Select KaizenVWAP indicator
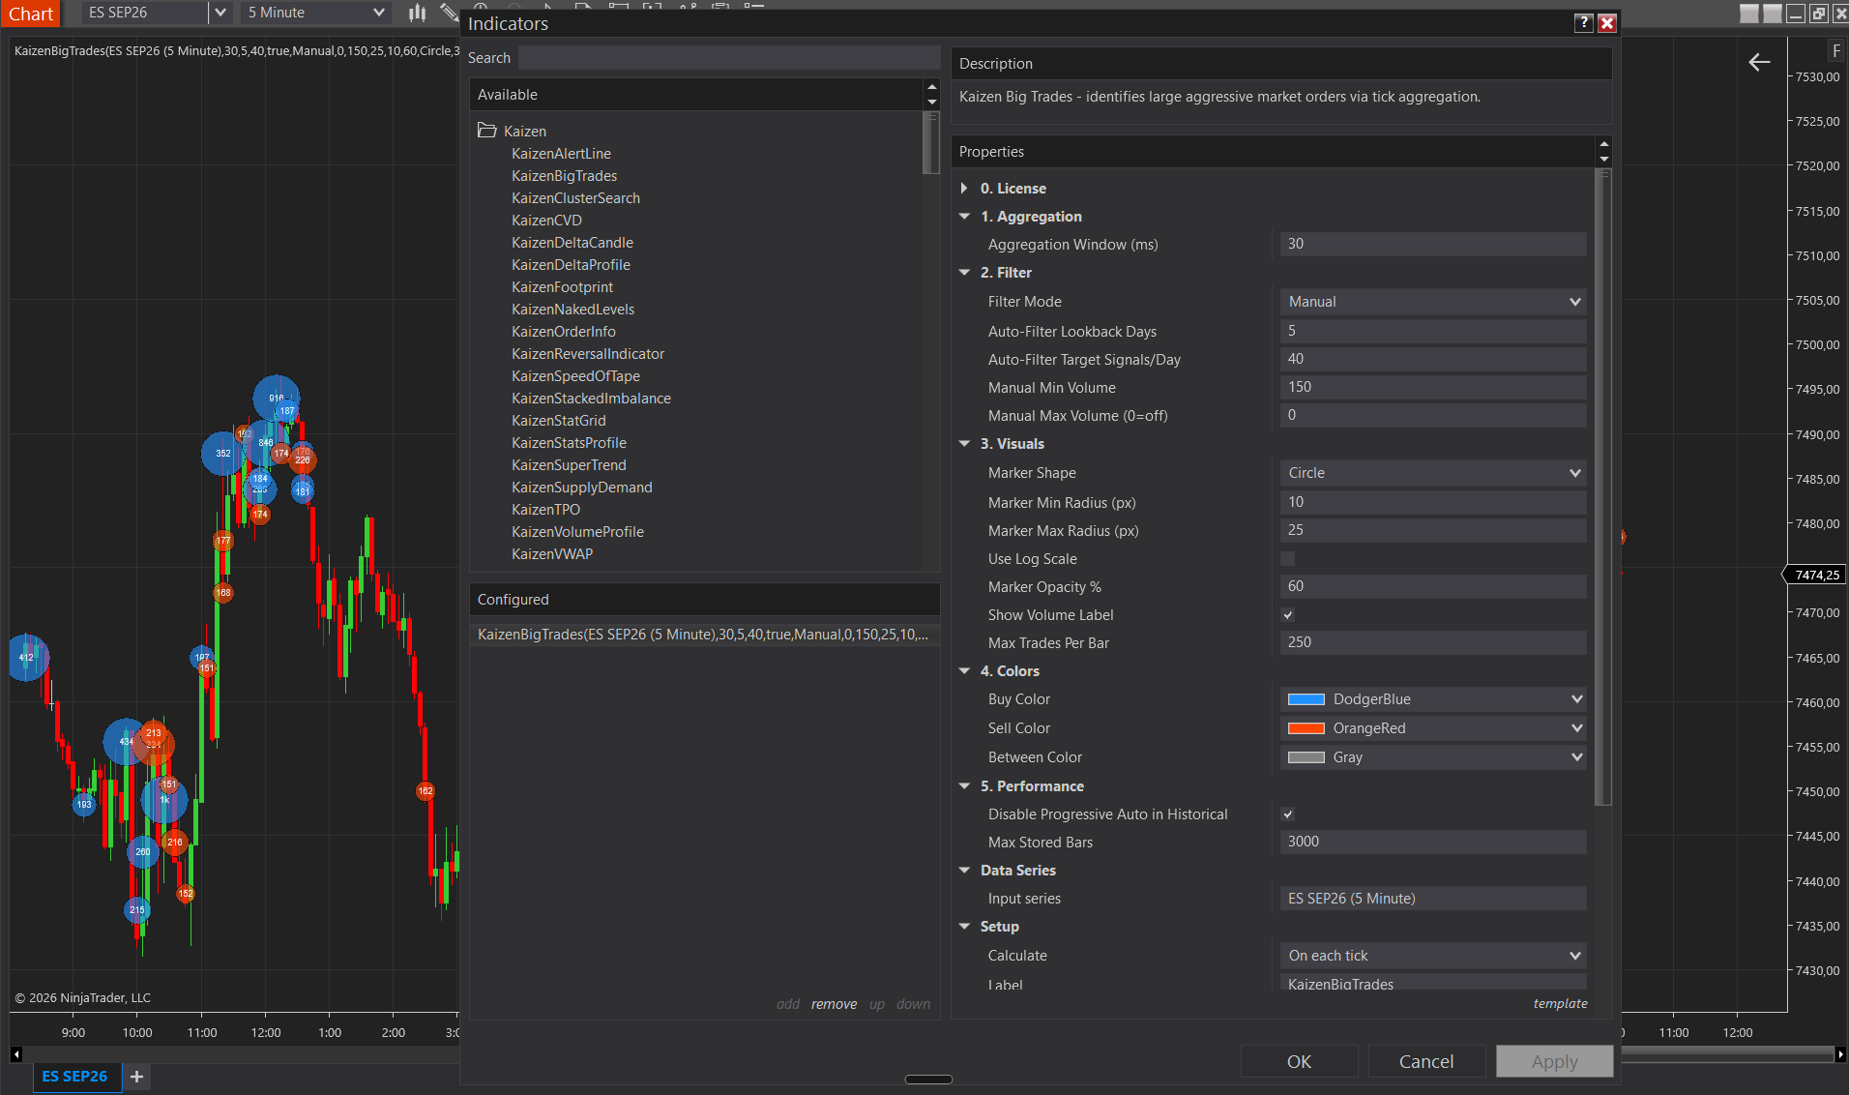This screenshot has width=1849, height=1095. 552,554
